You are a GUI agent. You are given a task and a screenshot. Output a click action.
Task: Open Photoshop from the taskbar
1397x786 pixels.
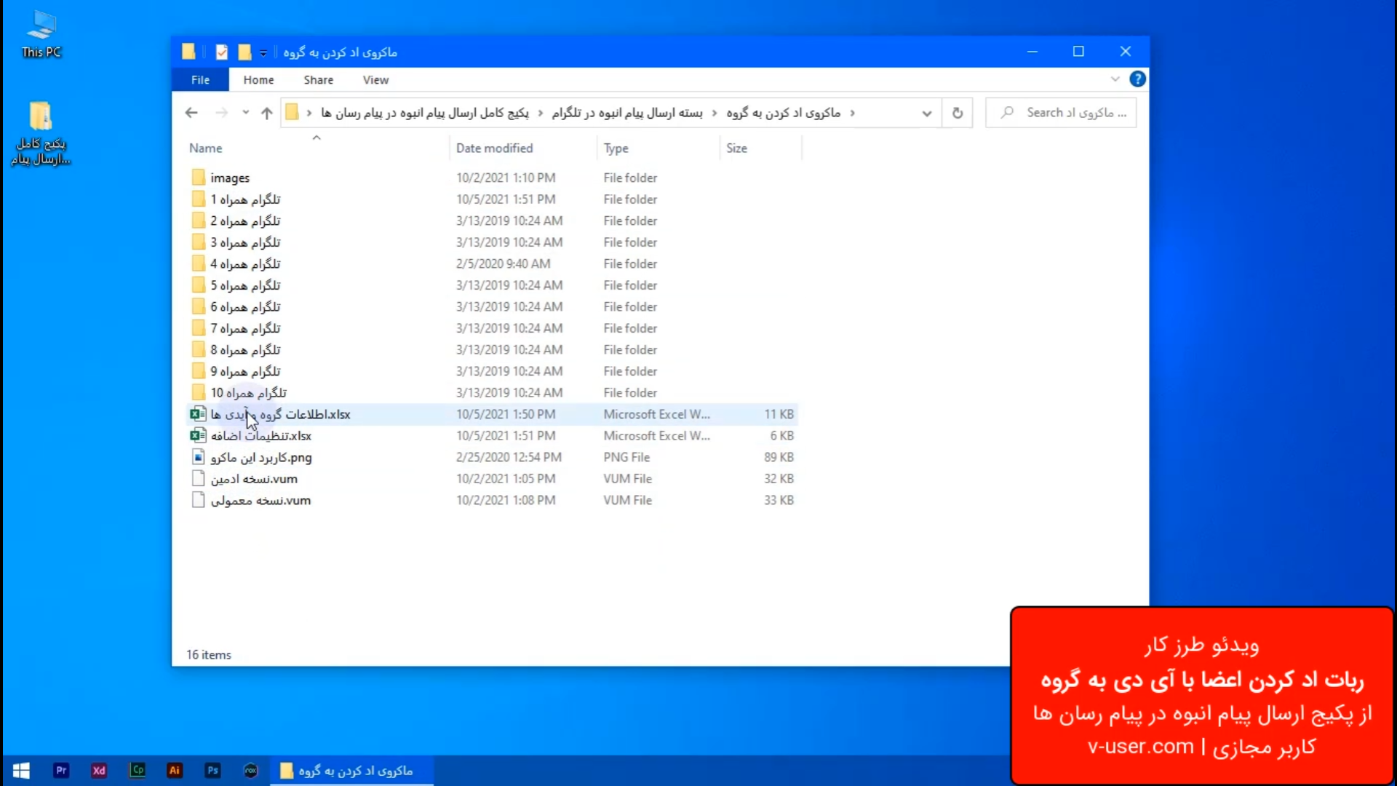click(212, 770)
